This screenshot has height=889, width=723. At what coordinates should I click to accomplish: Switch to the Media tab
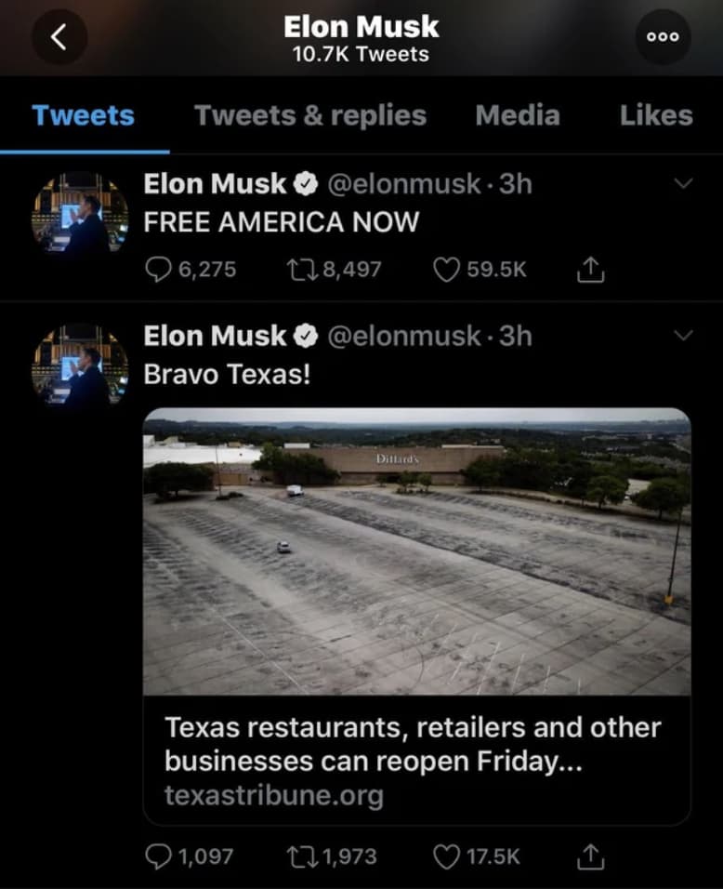(x=518, y=115)
